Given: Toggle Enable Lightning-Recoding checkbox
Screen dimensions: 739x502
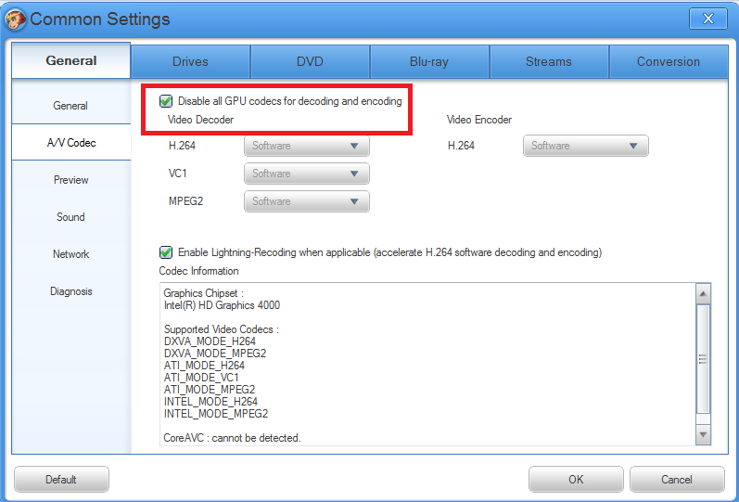Looking at the screenshot, I should point(166,252).
